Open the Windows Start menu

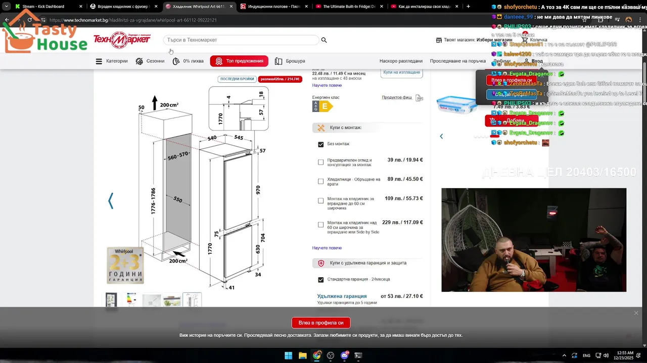point(288,355)
